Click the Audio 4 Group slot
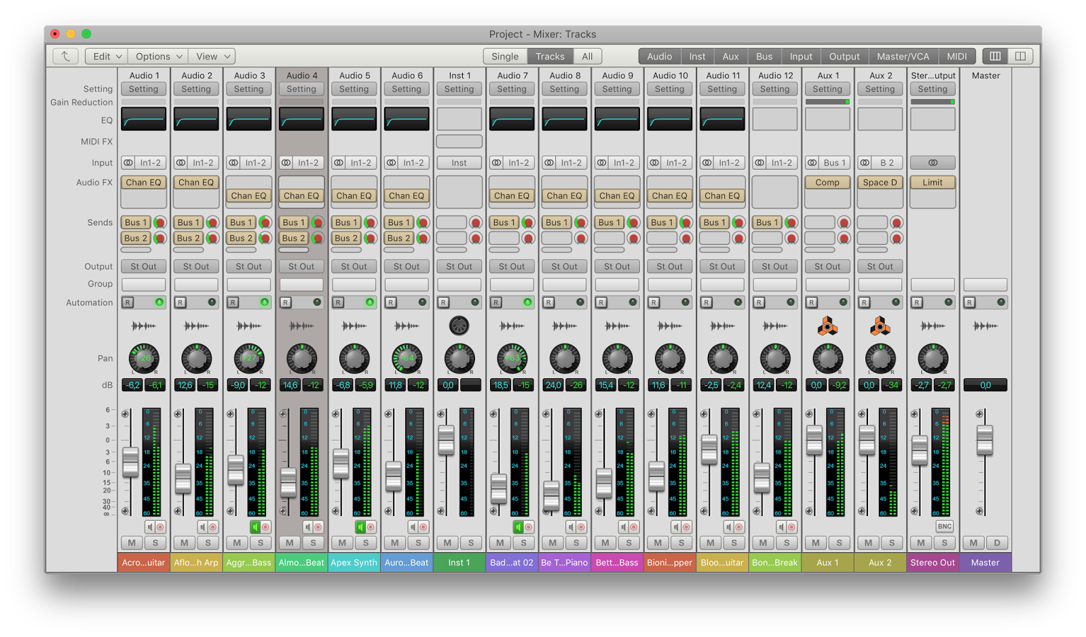Image resolution: width=1086 pixels, height=637 pixels. (301, 285)
